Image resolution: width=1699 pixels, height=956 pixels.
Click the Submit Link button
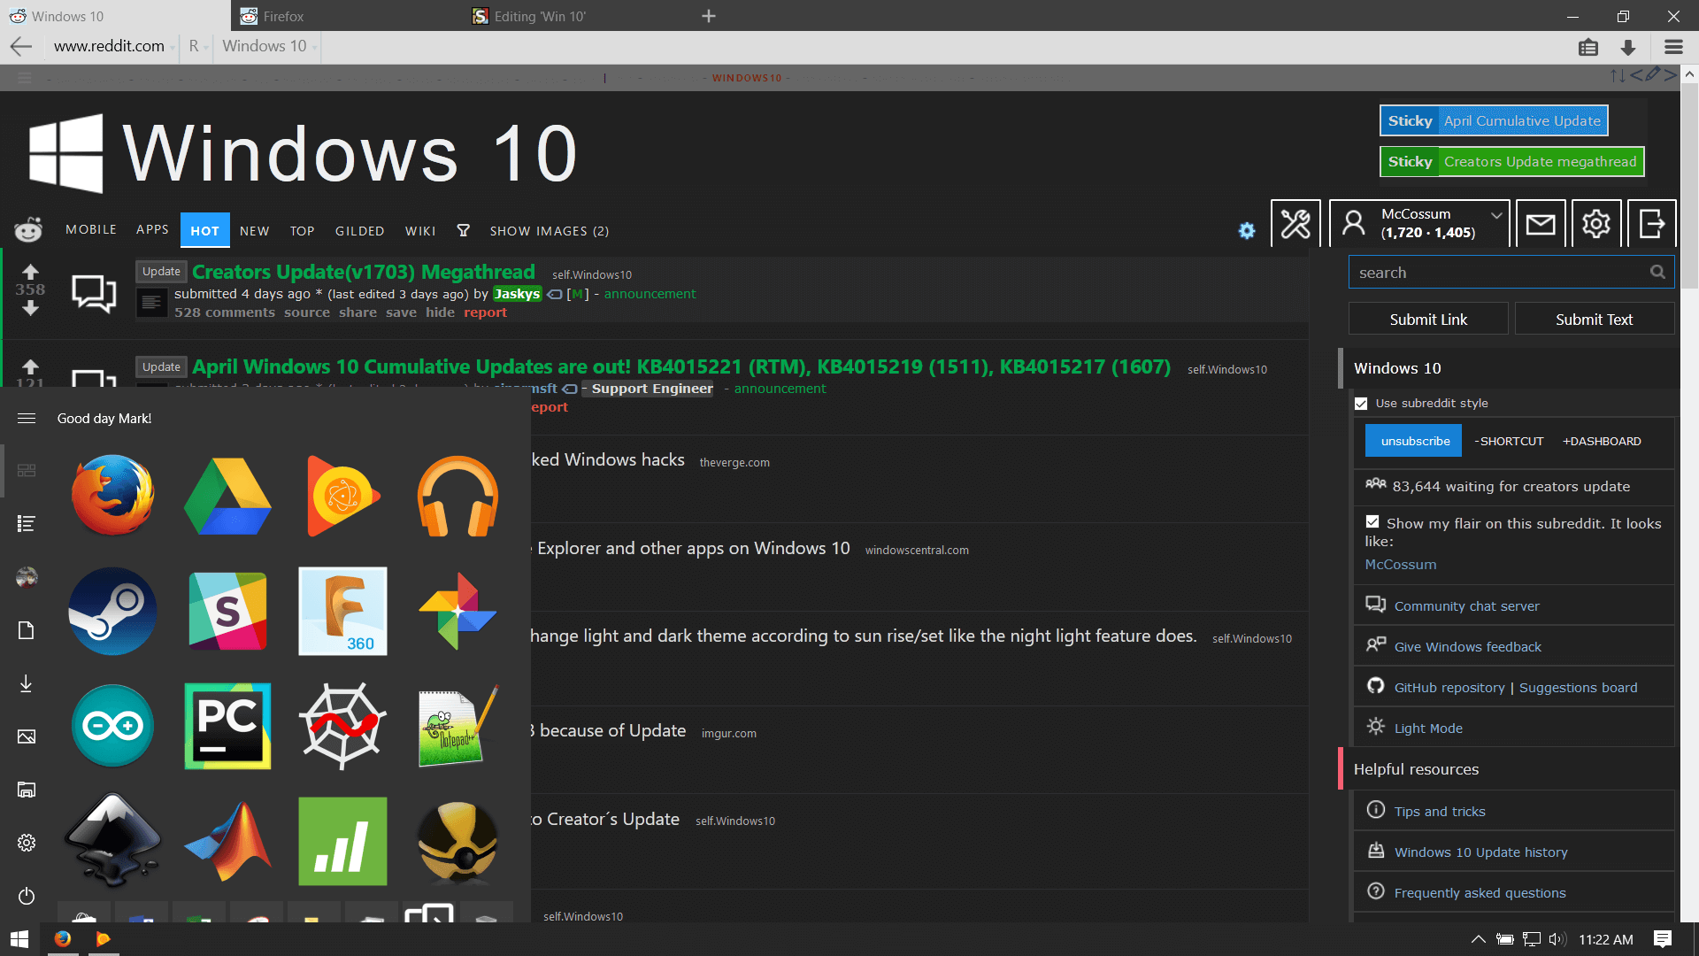(x=1428, y=320)
